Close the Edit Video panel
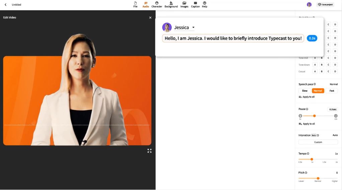Screen dimensions: 342x190 coord(150,18)
